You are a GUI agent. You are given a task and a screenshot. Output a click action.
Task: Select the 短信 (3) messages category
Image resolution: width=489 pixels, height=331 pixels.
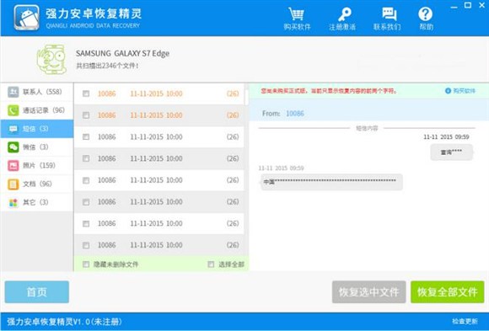[37, 129]
